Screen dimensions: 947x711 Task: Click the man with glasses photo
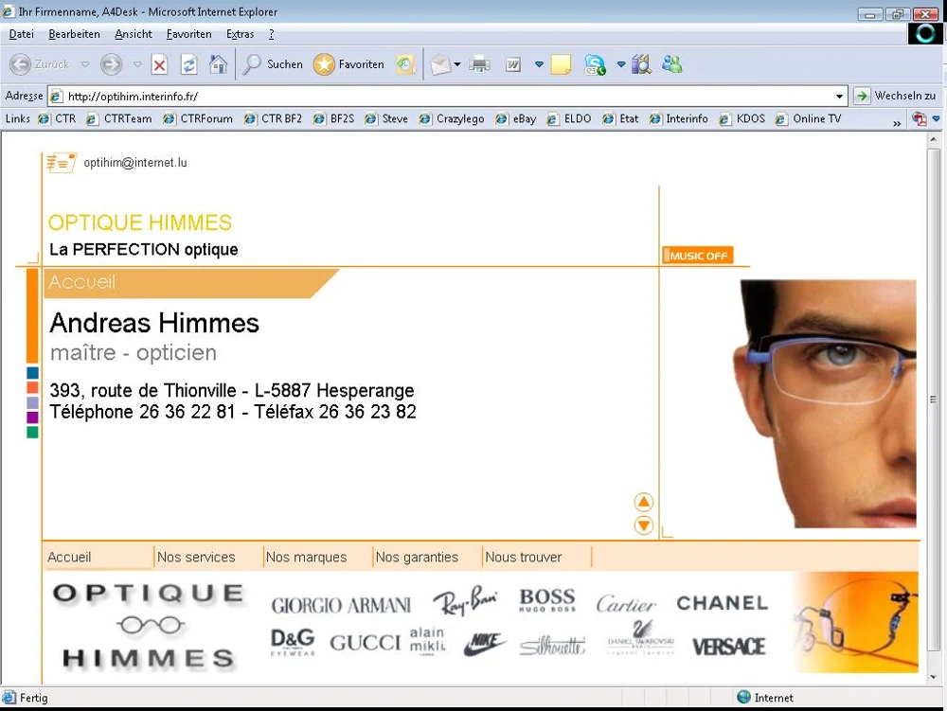pos(825,404)
